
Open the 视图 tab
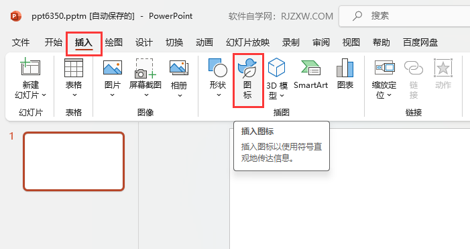(351, 42)
